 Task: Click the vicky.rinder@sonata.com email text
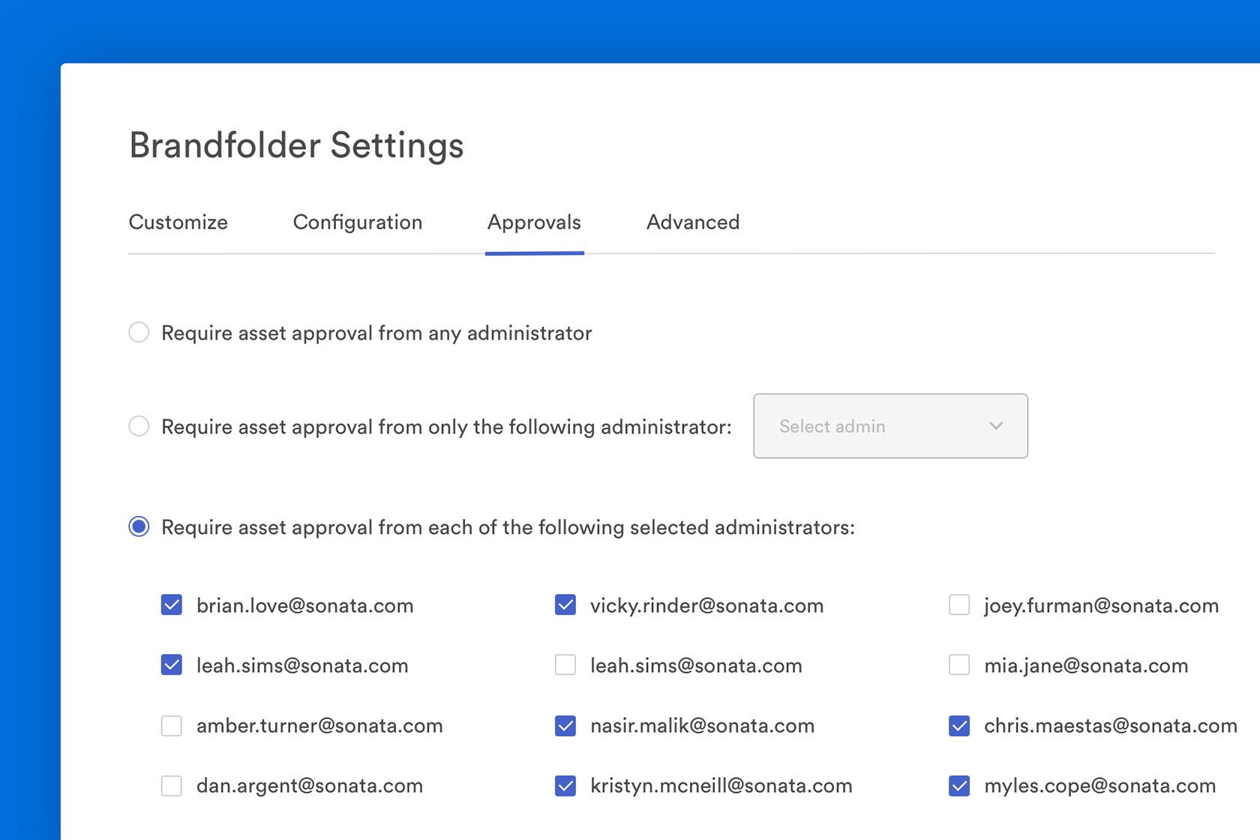coord(706,606)
